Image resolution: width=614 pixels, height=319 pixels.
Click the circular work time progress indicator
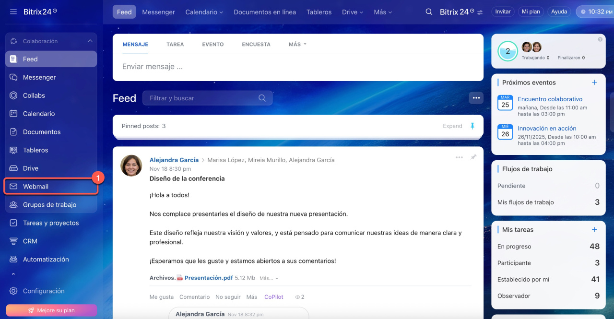pos(508,51)
